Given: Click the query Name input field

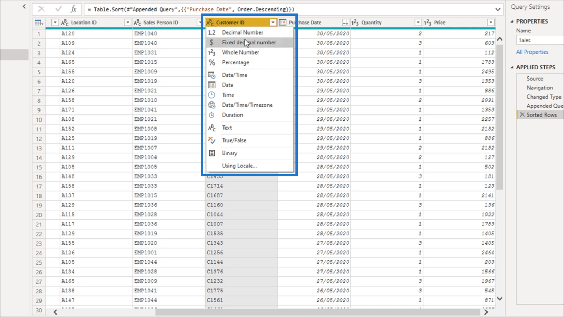Looking at the screenshot, I should (x=540, y=40).
